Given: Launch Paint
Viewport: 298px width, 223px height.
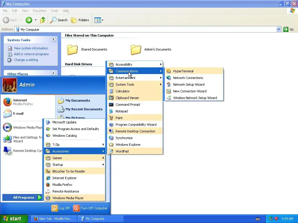Looking at the screenshot, I should (135, 118).
